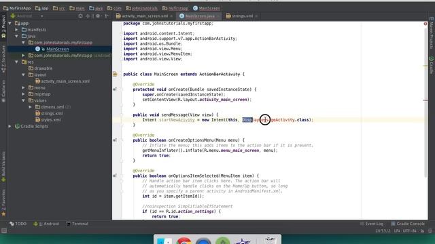Switch to strings.xml editor tab

pos(242,16)
